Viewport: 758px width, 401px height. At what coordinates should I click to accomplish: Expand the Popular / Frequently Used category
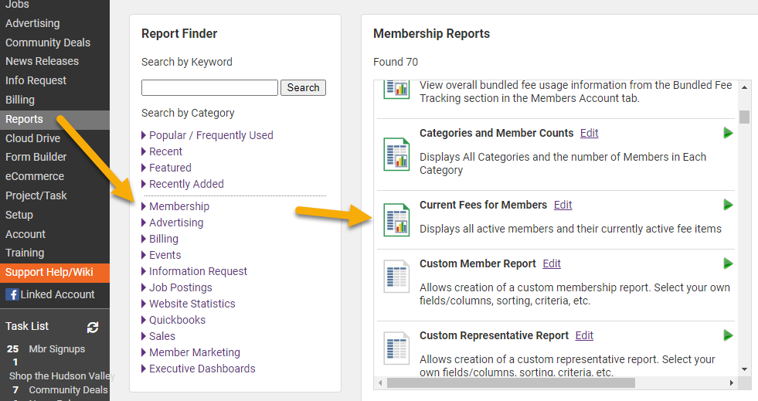coord(210,135)
